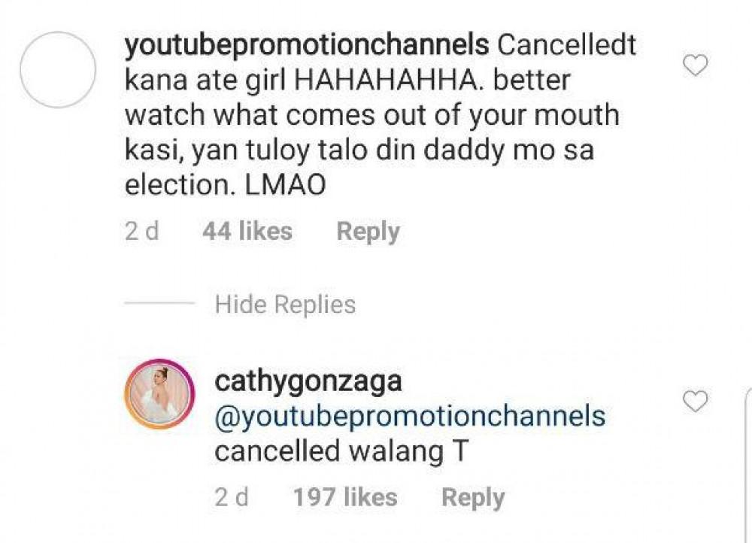Screen dimensions: 752x543
Task: Collapse the thread with Hide Replies
Action: (x=285, y=305)
